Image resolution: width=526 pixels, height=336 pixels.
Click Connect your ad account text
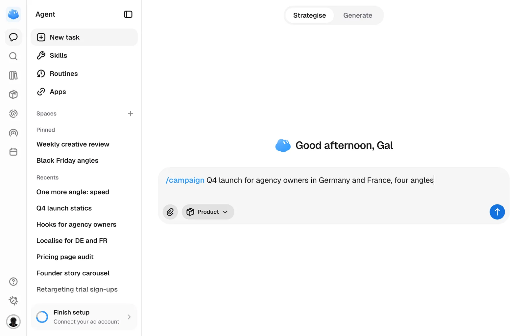pos(86,322)
